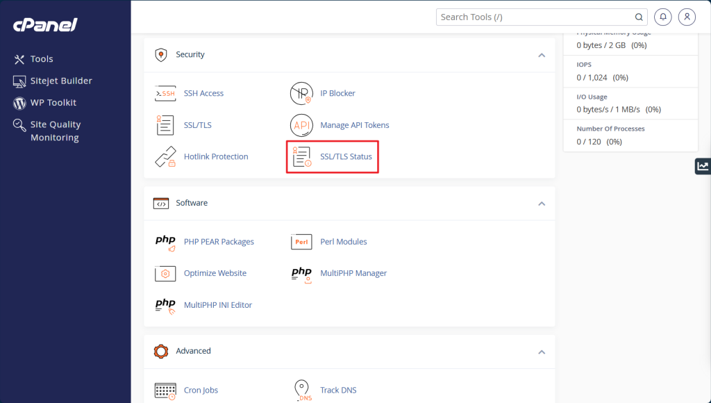Open MultiPHP Manager link
This screenshot has width=711, height=403.
click(x=353, y=273)
